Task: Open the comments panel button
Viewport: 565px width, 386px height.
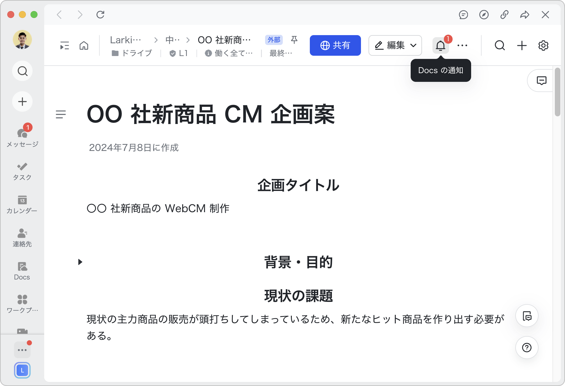Action: tap(541, 81)
